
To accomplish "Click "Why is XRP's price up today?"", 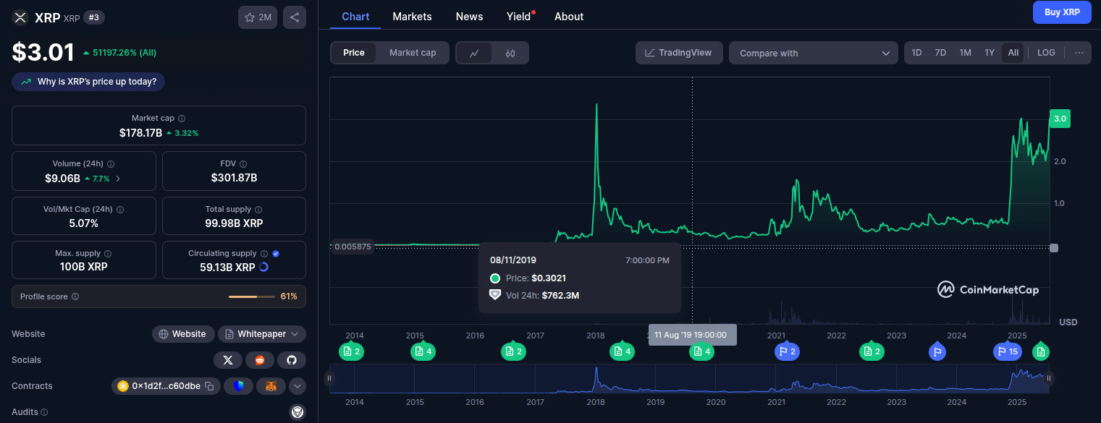I will coord(88,82).
